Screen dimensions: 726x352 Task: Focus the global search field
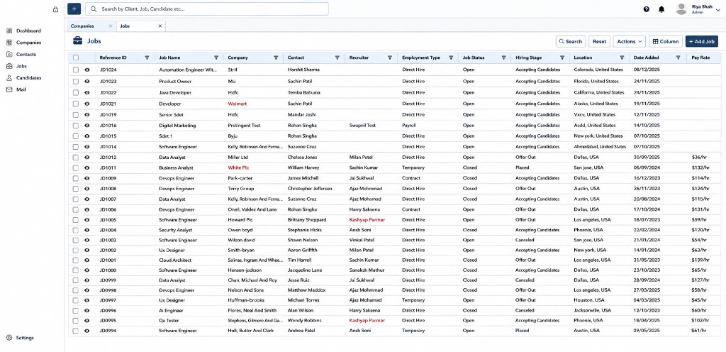pos(207,9)
